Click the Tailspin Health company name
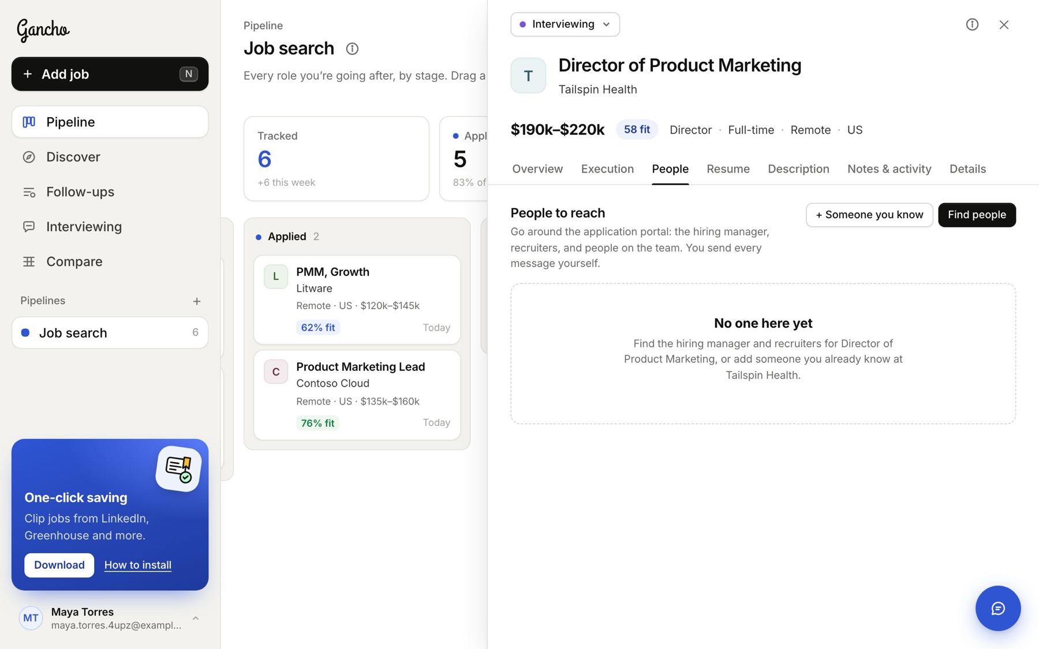1039x649 pixels. point(597,89)
